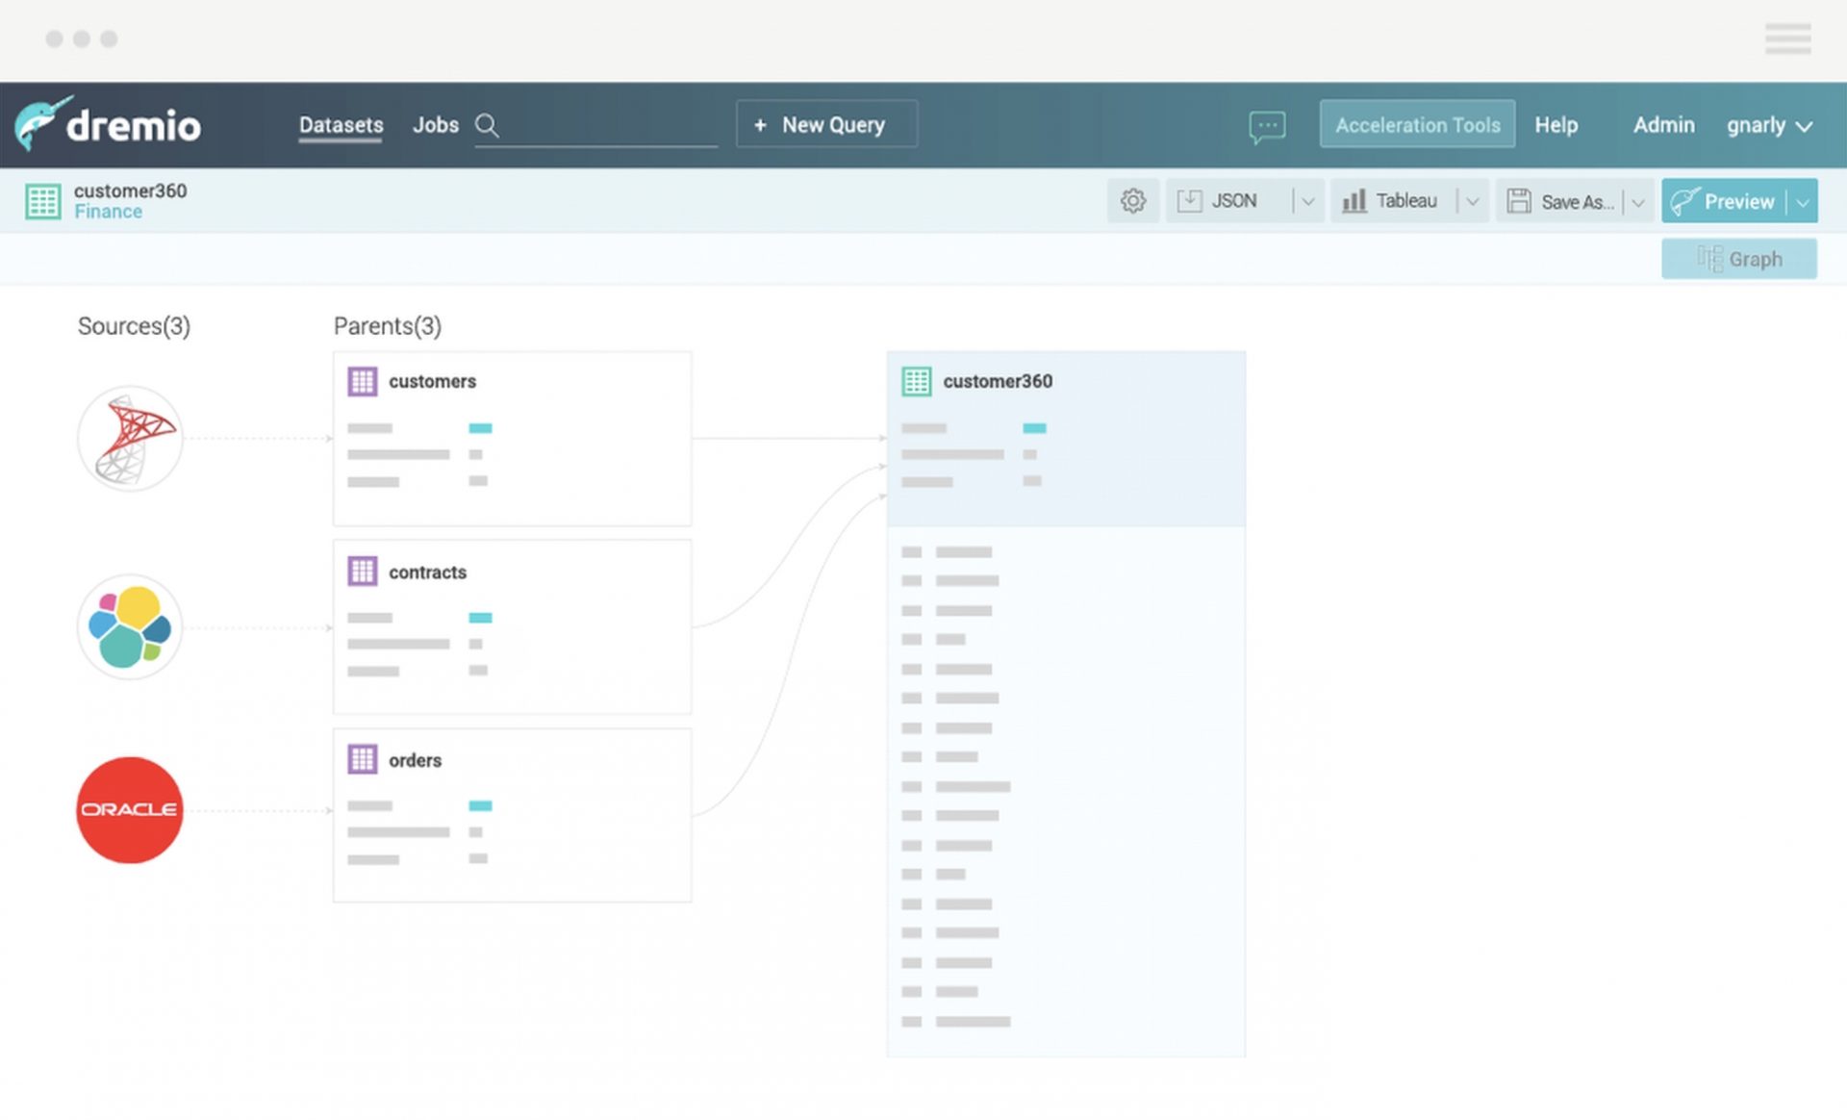Click the contracts table icon

coord(363,572)
